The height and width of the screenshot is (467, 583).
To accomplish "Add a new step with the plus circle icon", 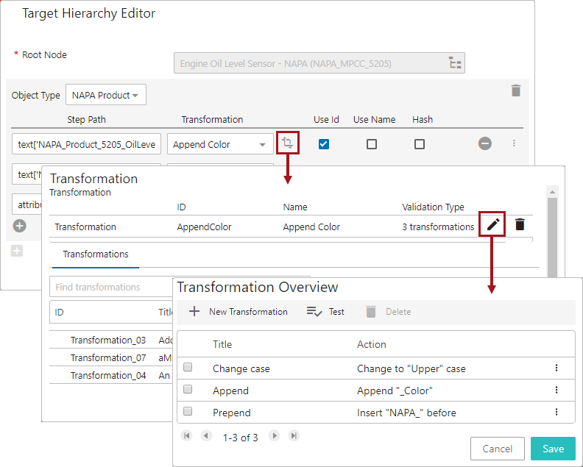I will click(x=20, y=226).
